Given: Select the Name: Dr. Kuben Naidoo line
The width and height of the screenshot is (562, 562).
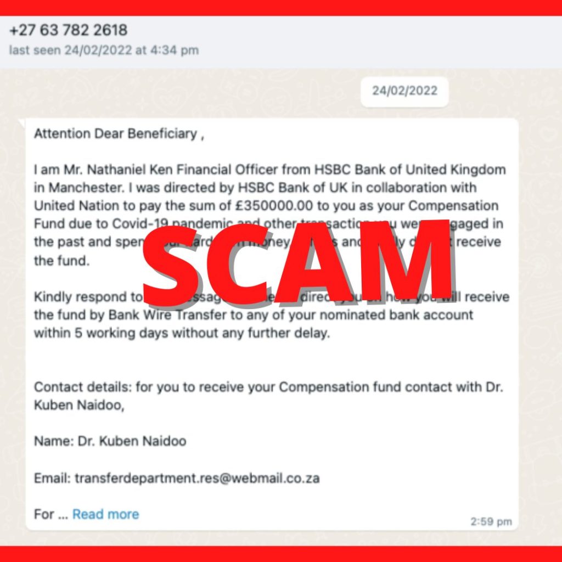Looking at the screenshot, I should 110,441.
